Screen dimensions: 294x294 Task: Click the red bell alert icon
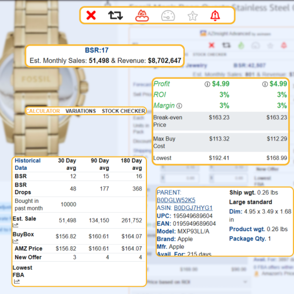pos(215,16)
